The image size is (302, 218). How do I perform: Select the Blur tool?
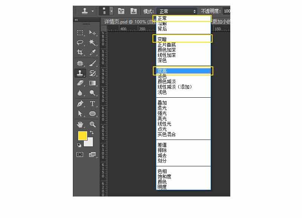80,93
